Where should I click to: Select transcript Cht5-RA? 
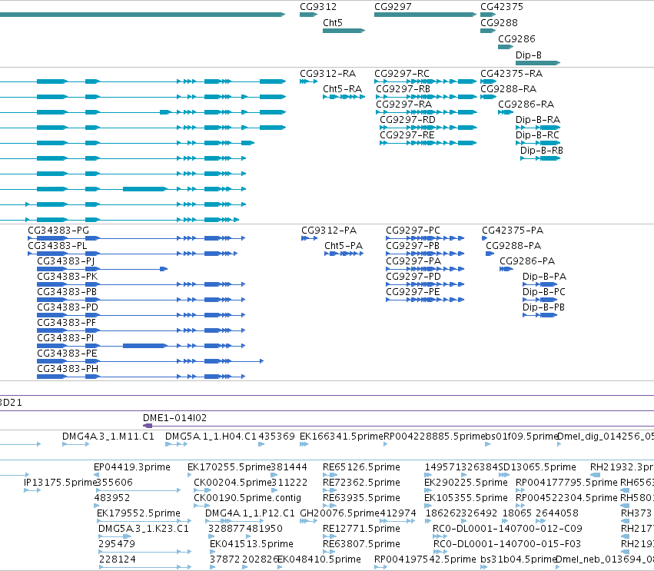pyautogui.click(x=342, y=89)
